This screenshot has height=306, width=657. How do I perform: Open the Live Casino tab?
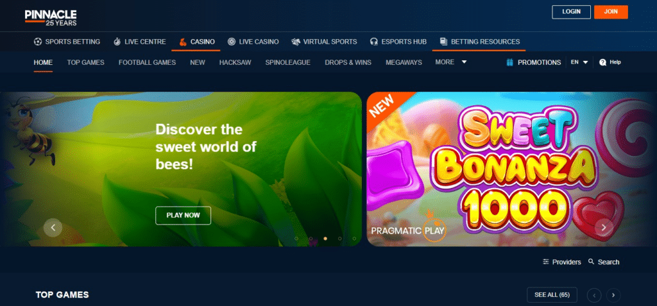pyautogui.click(x=253, y=42)
